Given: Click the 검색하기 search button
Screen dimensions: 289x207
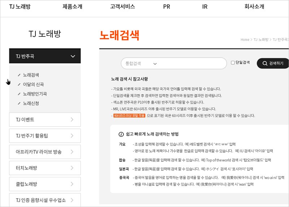Looking at the screenshot, I should point(273,63).
